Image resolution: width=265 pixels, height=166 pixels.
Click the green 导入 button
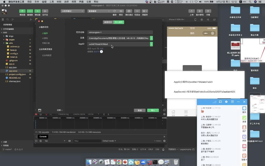pyautogui.click(x=153, y=110)
